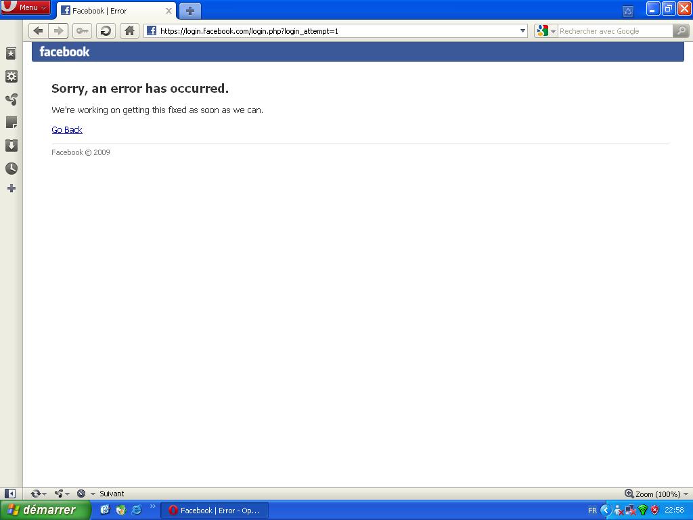This screenshot has height=520, width=693.
Task: Click the red security shield tray icon
Action: [x=654, y=511]
